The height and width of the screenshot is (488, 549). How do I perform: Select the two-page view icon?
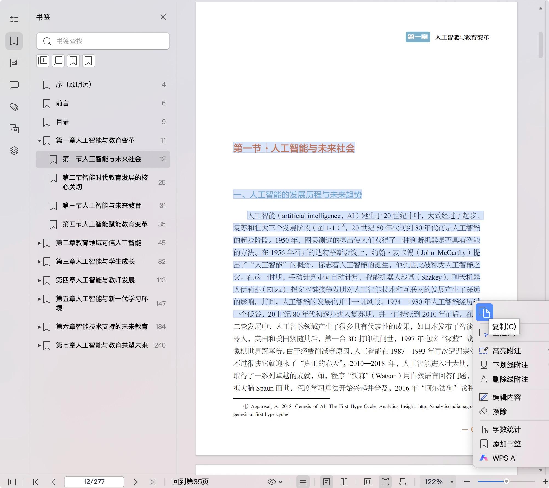pos(344,482)
